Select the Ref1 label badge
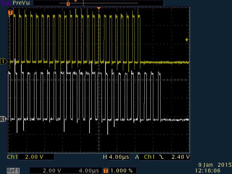The width and height of the screenshot is (232, 174). pyautogui.click(x=13, y=170)
